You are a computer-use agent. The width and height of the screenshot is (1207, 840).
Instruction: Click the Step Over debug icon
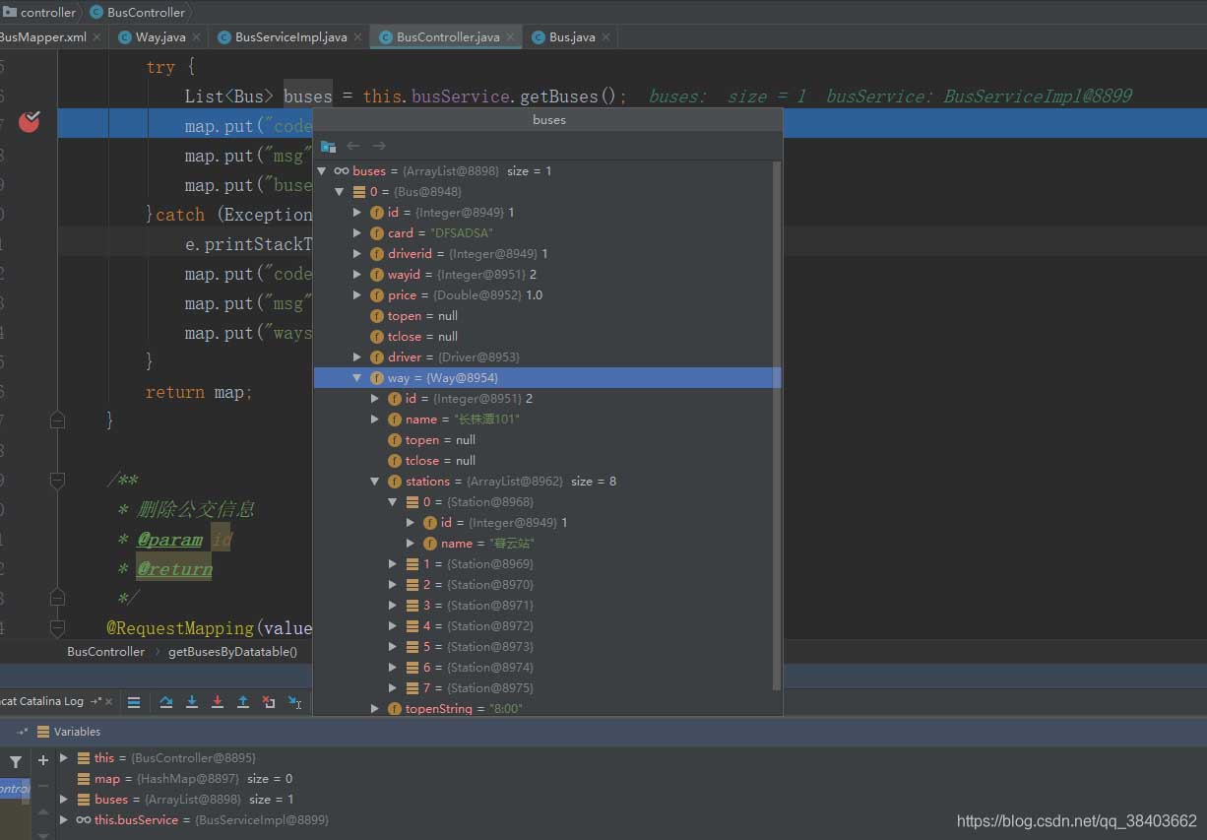tap(166, 702)
